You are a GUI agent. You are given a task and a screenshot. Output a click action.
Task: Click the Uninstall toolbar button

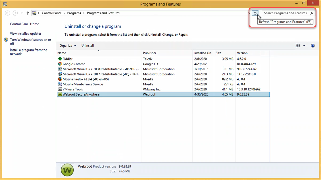click(87, 46)
